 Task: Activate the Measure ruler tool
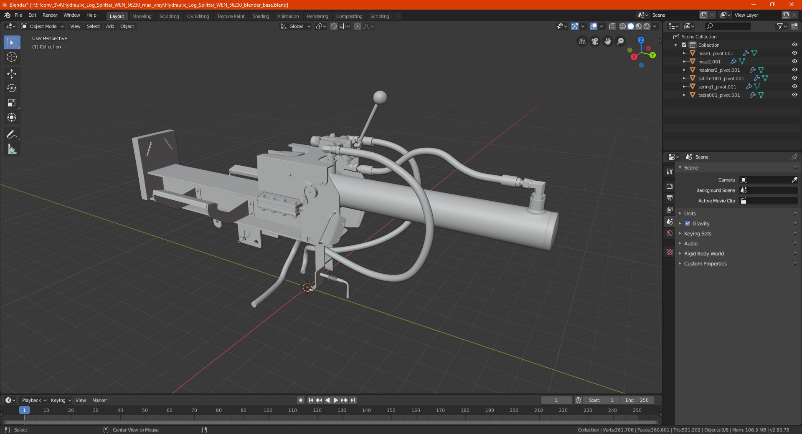(x=12, y=149)
